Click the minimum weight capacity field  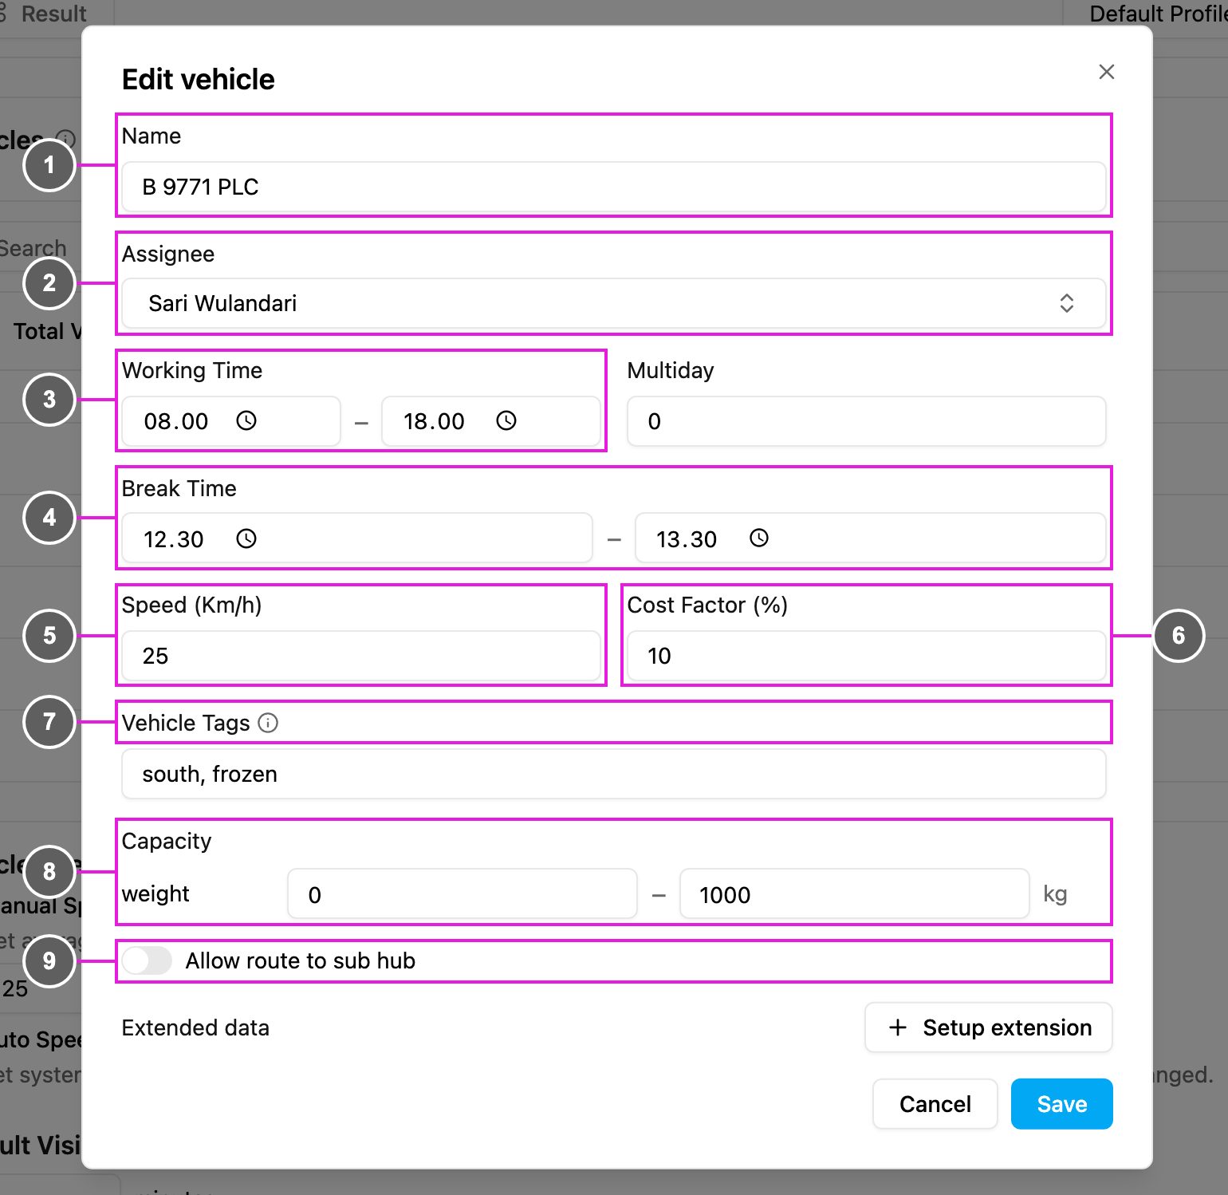[x=462, y=894]
